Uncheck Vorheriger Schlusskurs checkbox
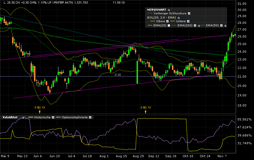 click(189, 13)
